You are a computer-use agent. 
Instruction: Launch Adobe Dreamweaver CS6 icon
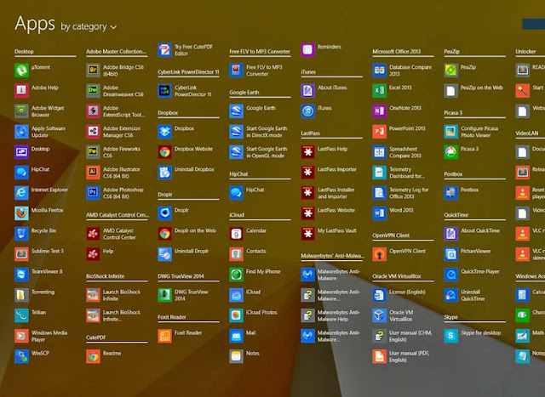(93, 91)
